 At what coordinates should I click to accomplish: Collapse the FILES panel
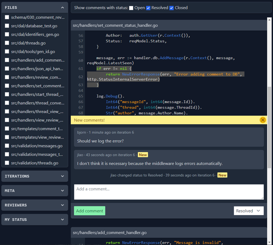[x=63, y=7]
